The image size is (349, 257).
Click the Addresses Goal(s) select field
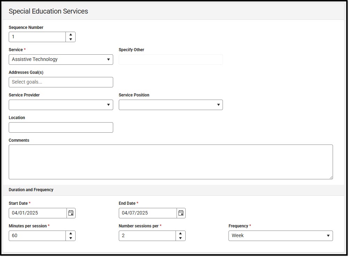[x=61, y=82]
